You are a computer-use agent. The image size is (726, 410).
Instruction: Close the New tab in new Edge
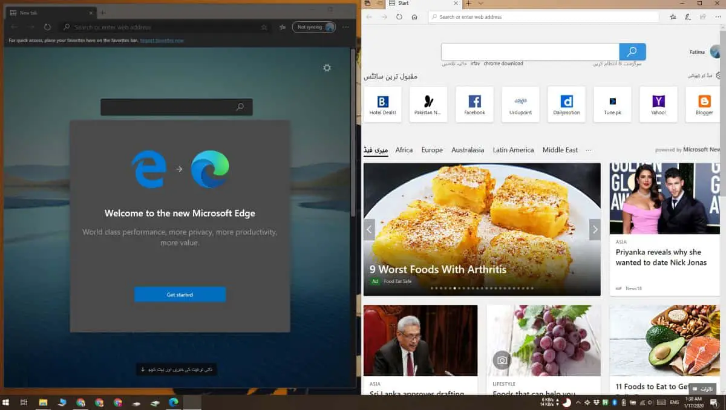(x=91, y=13)
